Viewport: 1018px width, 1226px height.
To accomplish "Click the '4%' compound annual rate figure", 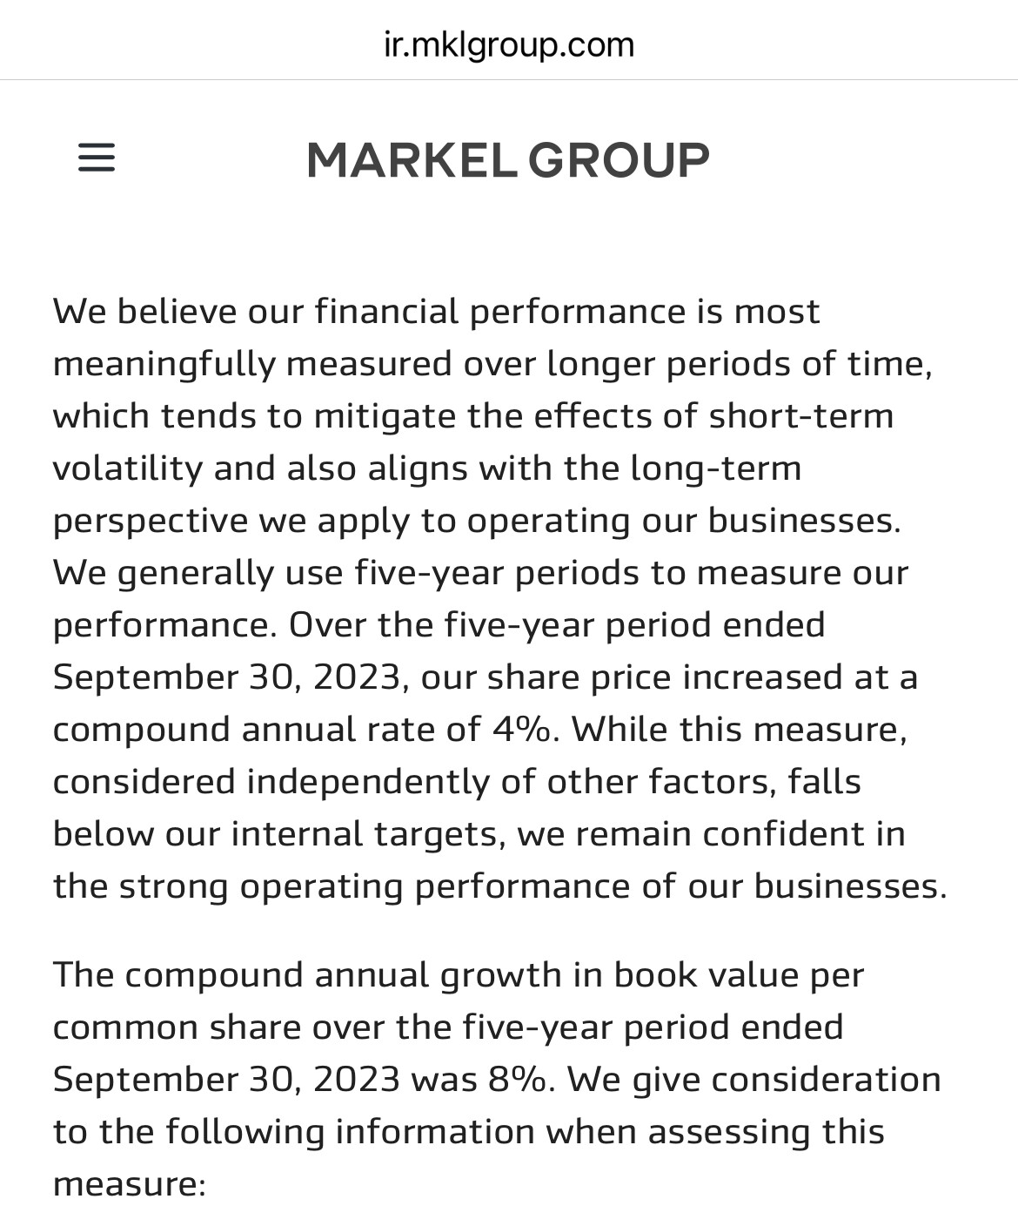I will pyautogui.click(x=520, y=729).
